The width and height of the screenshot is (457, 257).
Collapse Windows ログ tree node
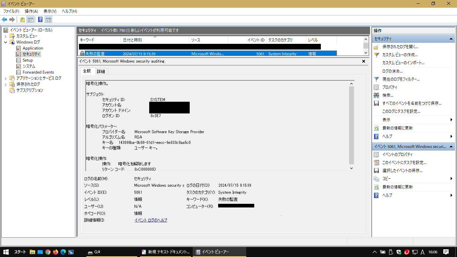(x=6, y=42)
